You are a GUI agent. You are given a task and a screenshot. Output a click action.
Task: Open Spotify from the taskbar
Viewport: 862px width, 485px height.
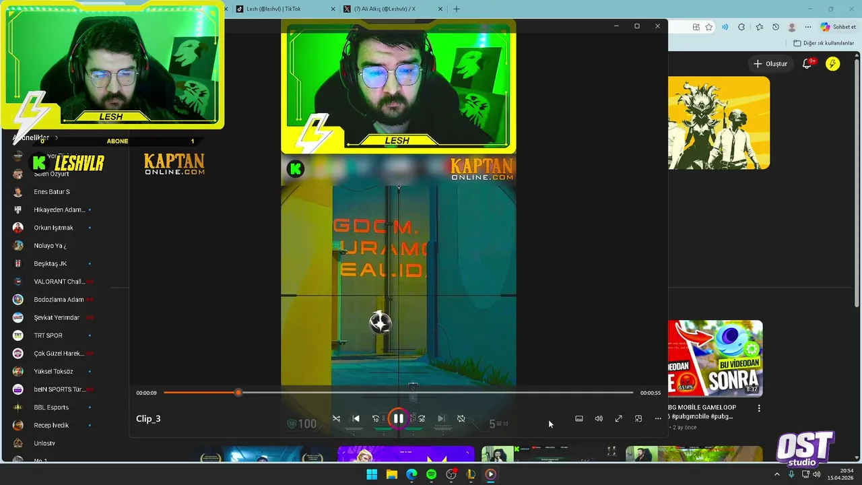pyautogui.click(x=431, y=474)
